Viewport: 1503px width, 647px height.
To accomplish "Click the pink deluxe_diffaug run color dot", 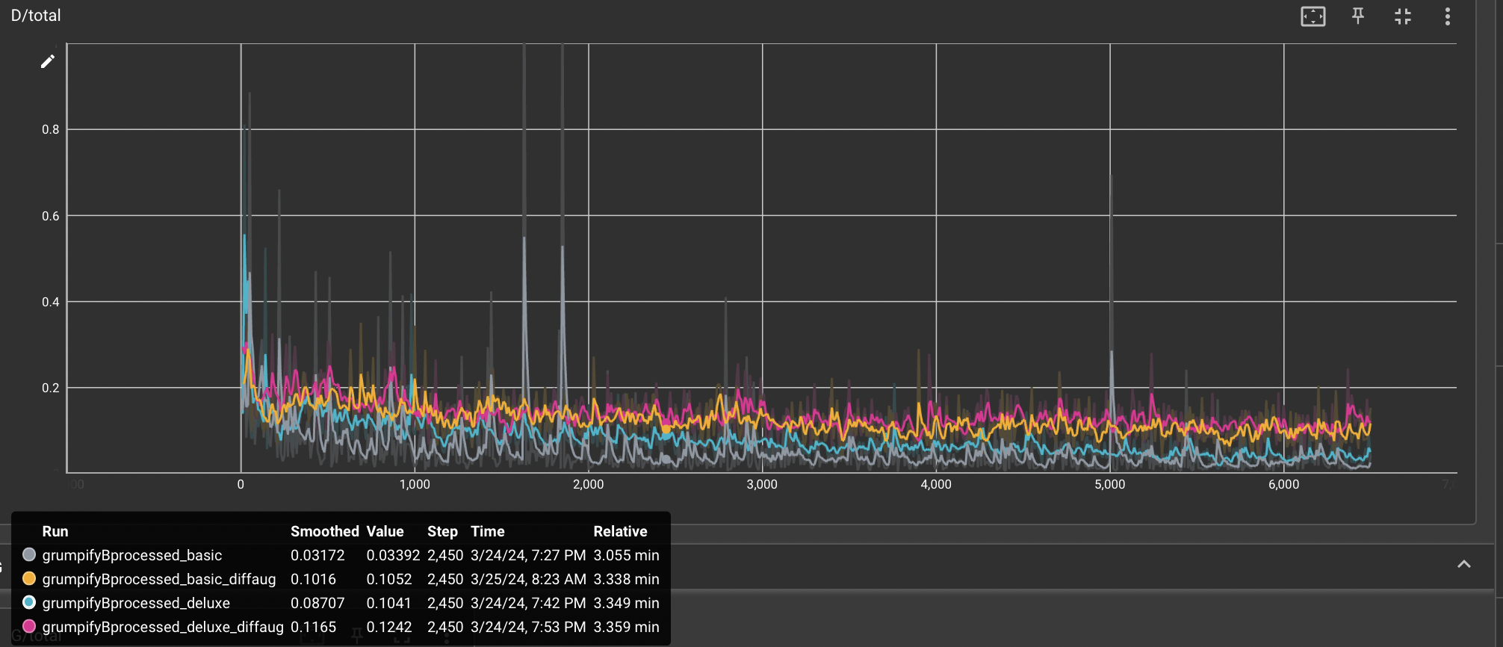I will pyautogui.click(x=29, y=626).
